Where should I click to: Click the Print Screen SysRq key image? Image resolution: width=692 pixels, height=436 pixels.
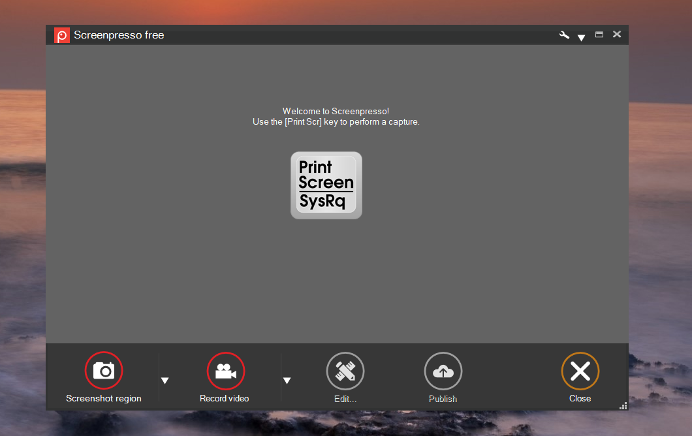tap(326, 185)
